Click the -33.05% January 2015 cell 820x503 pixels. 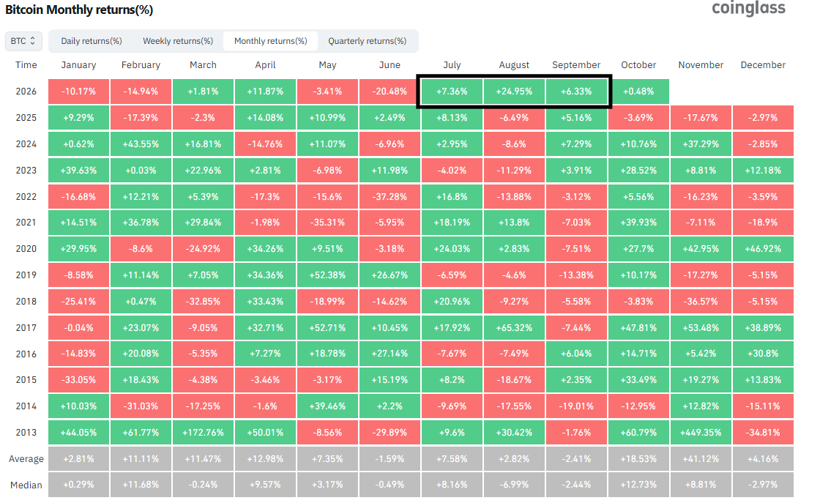coord(78,380)
